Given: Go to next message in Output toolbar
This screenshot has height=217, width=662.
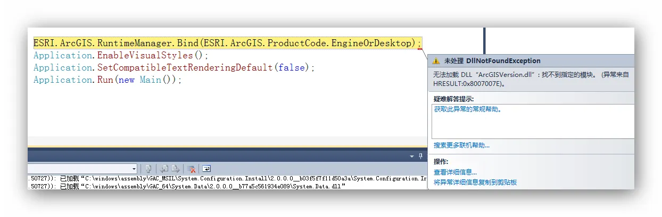Looking at the screenshot, I should (175, 169).
